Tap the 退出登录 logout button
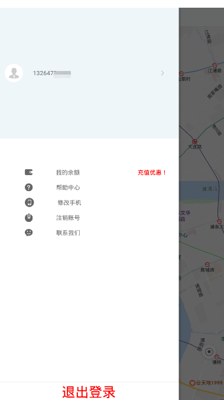 click(x=89, y=392)
